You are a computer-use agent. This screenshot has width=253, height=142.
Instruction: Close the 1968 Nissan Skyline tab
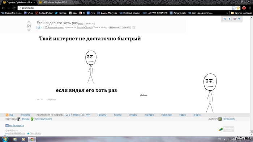pyautogui.click(x=70, y=3)
